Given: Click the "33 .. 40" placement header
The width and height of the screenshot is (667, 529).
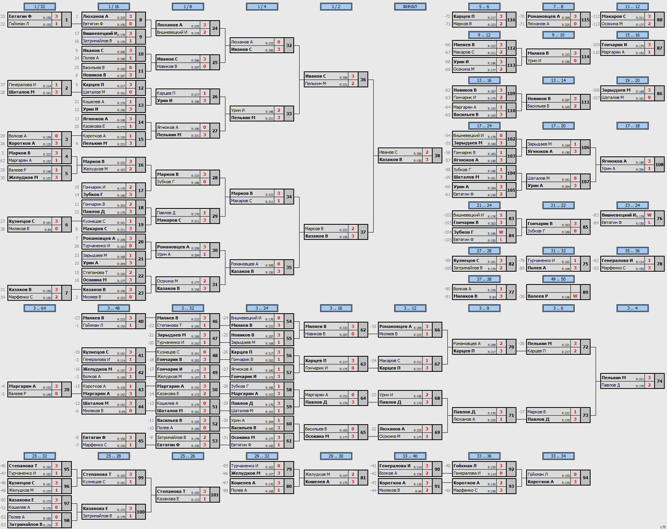Looking at the screenshot, I should tap(410, 456).
